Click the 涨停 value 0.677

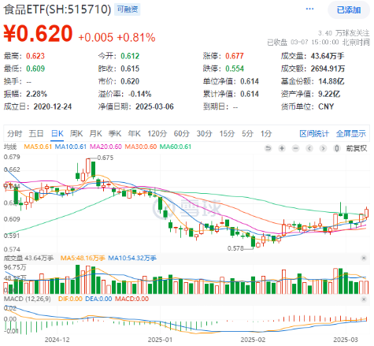235,56
